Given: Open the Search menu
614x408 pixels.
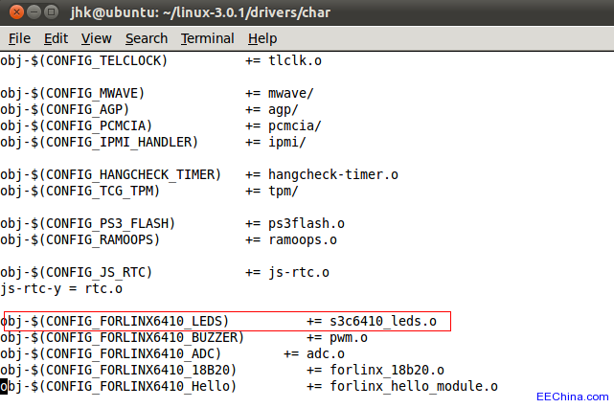Looking at the screenshot, I should click(146, 38).
